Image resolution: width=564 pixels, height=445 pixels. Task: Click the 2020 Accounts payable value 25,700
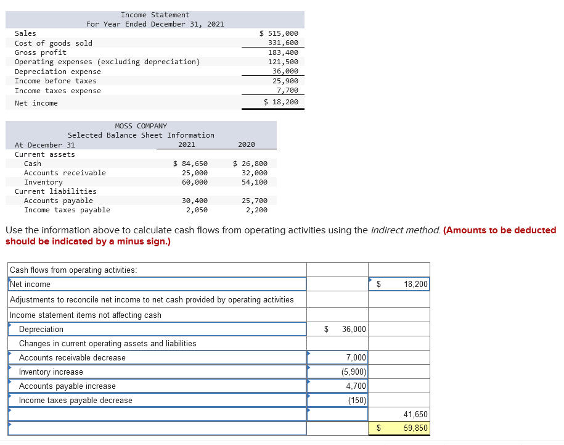(255, 201)
